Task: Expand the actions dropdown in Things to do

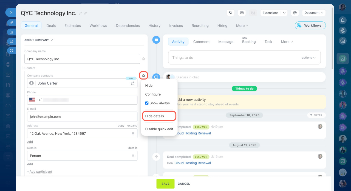Action: [x=308, y=58]
